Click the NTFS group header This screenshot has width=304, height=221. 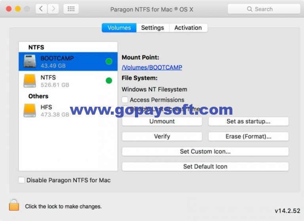[x=36, y=47]
